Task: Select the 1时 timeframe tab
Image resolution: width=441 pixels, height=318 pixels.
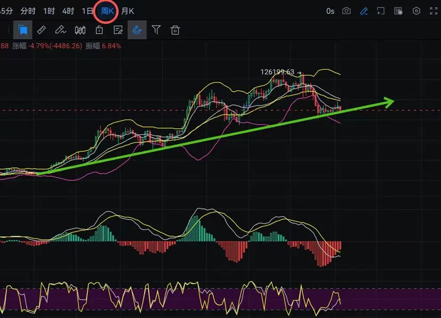Action: [49, 11]
